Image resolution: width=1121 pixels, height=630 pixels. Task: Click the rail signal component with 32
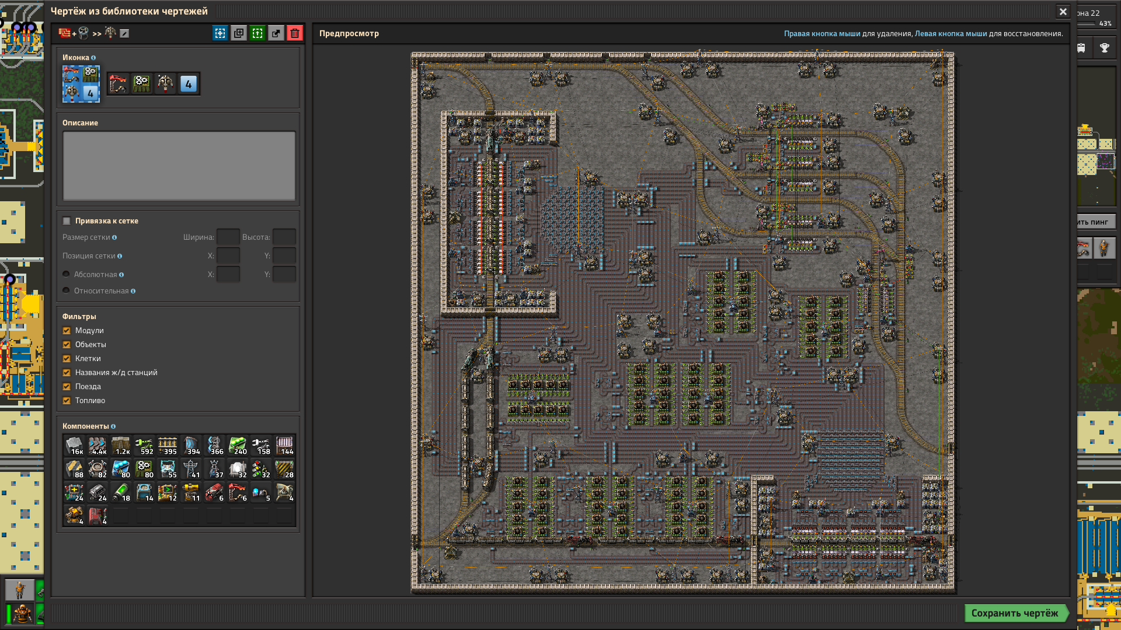click(261, 469)
